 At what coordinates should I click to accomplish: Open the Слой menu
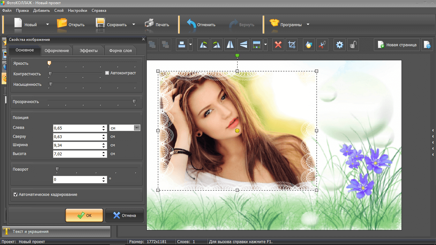59,11
